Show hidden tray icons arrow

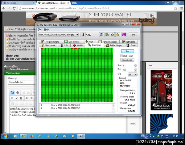(154, 136)
